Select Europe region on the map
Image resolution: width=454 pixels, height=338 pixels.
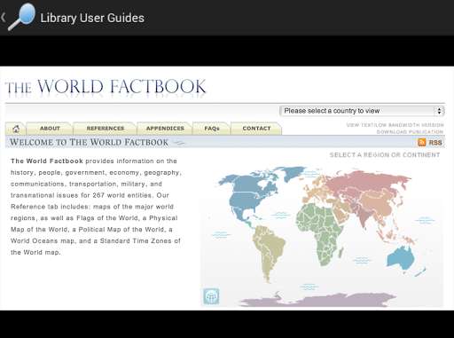[315, 191]
